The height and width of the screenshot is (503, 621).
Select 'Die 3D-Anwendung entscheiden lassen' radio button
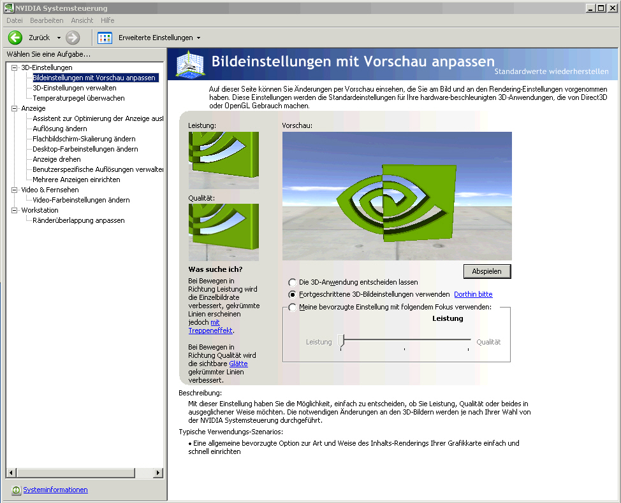pyautogui.click(x=292, y=282)
